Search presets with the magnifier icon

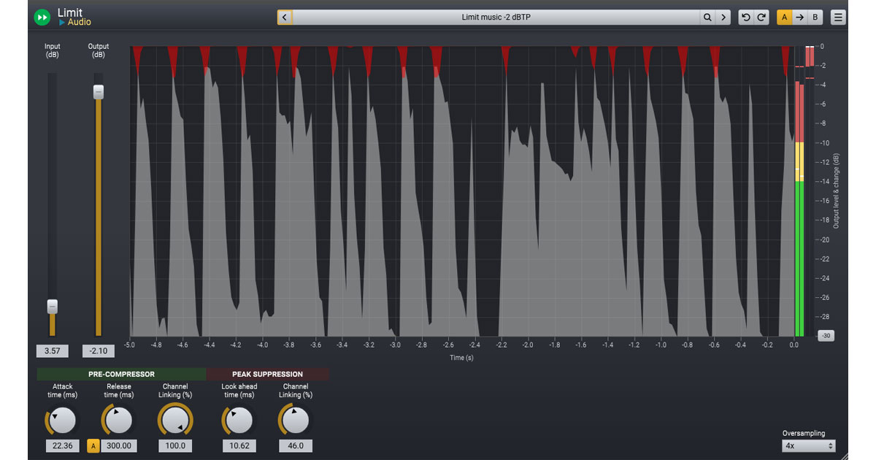(707, 17)
